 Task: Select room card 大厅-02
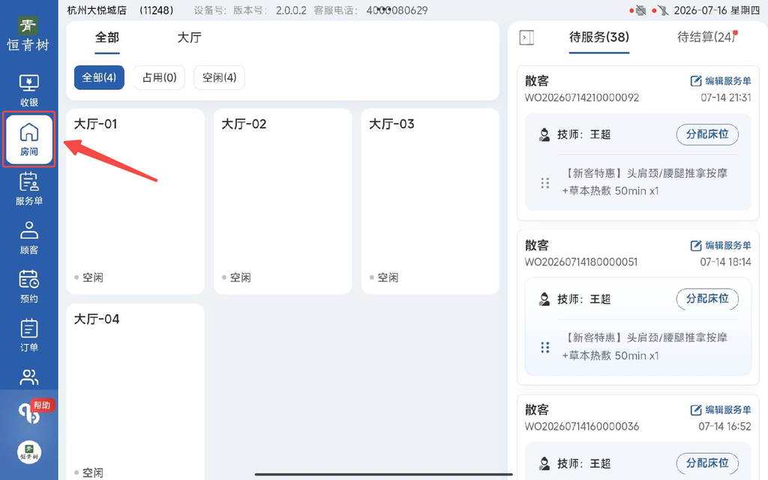tap(283, 201)
